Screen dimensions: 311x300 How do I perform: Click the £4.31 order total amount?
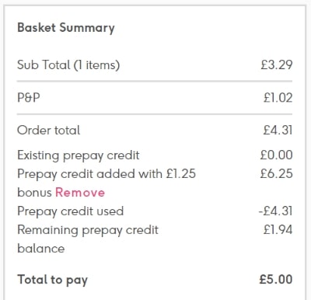pos(278,130)
